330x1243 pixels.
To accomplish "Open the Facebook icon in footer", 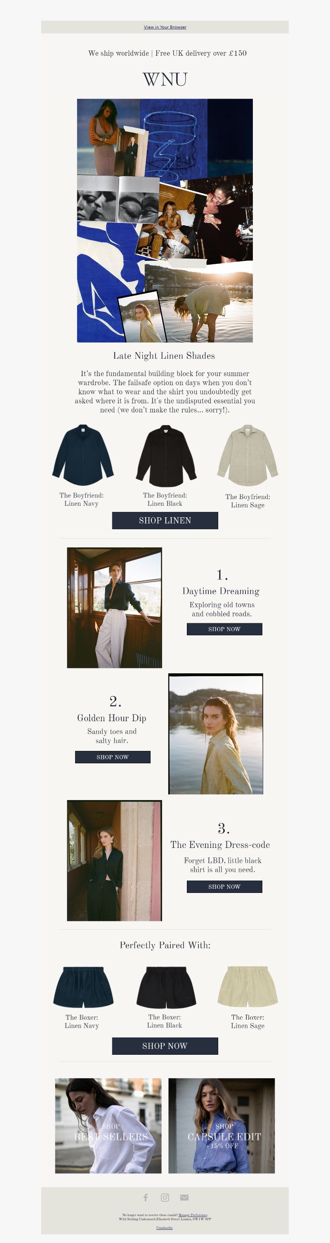I will (x=146, y=1197).
